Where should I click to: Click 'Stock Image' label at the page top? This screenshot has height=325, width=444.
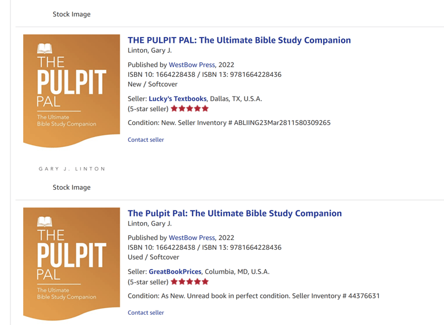coord(72,14)
